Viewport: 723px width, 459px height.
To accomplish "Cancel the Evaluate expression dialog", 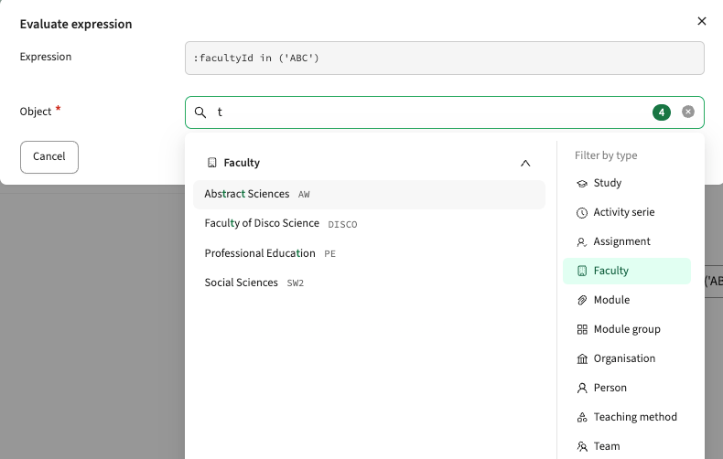I will (49, 157).
